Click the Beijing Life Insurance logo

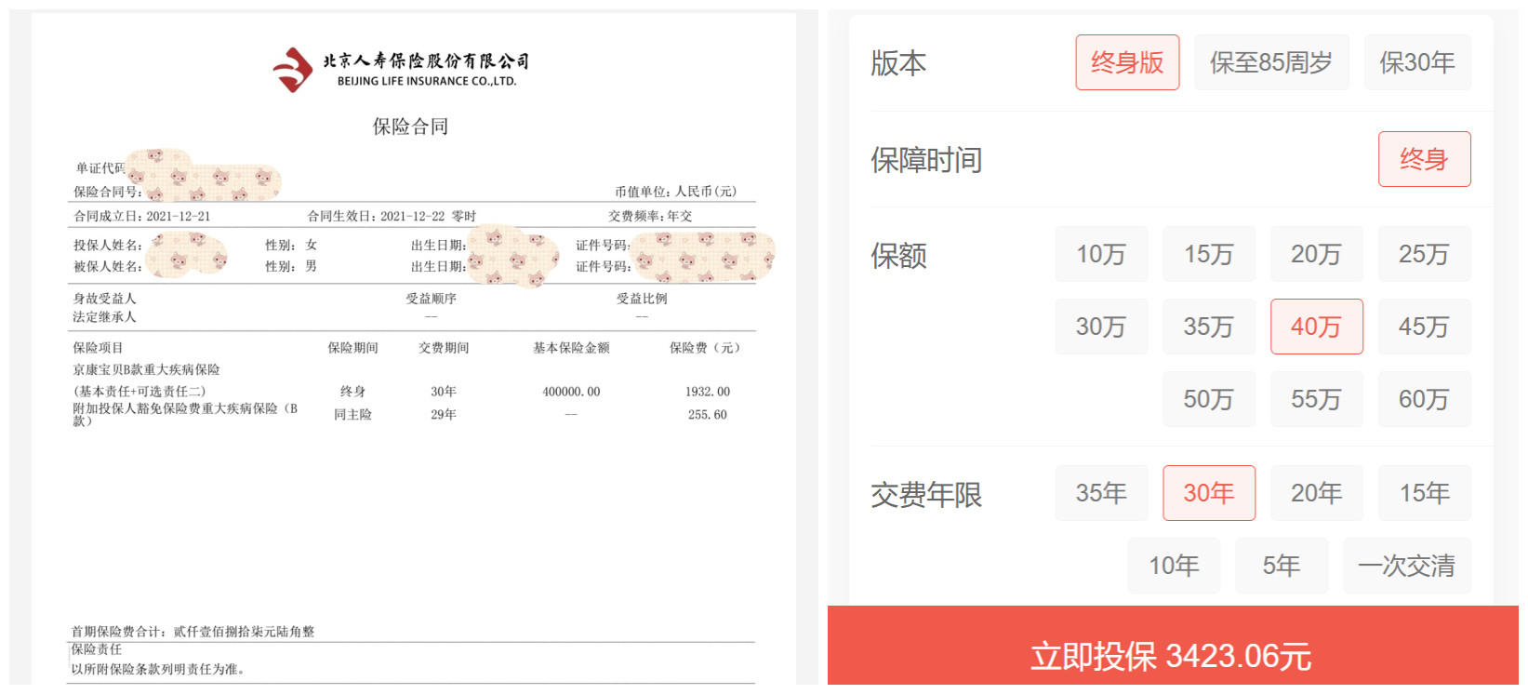(x=401, y=69)
